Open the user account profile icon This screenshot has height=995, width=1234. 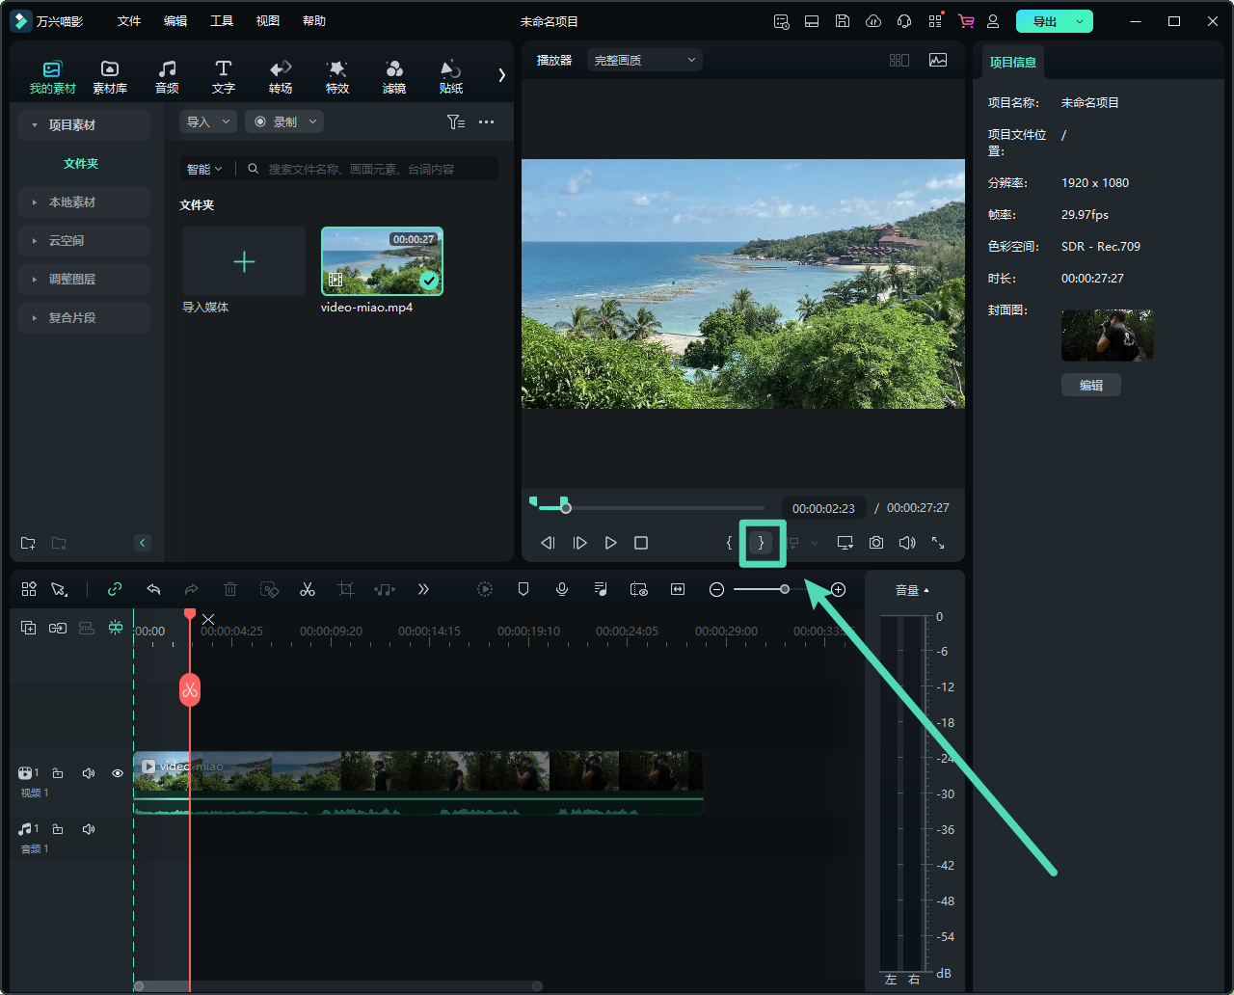click(993, 21)
